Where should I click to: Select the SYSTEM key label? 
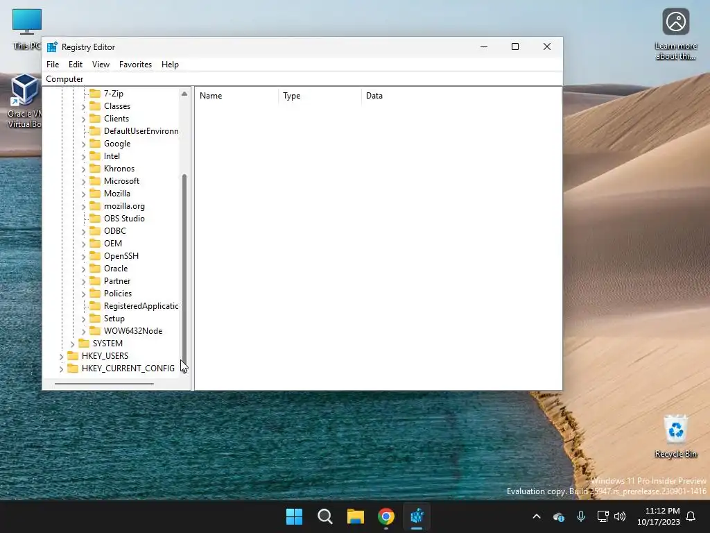tap(107, 343)
